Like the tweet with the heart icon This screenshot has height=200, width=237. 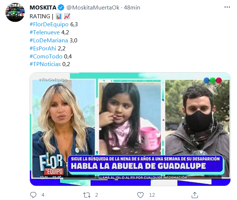point(140,195)
